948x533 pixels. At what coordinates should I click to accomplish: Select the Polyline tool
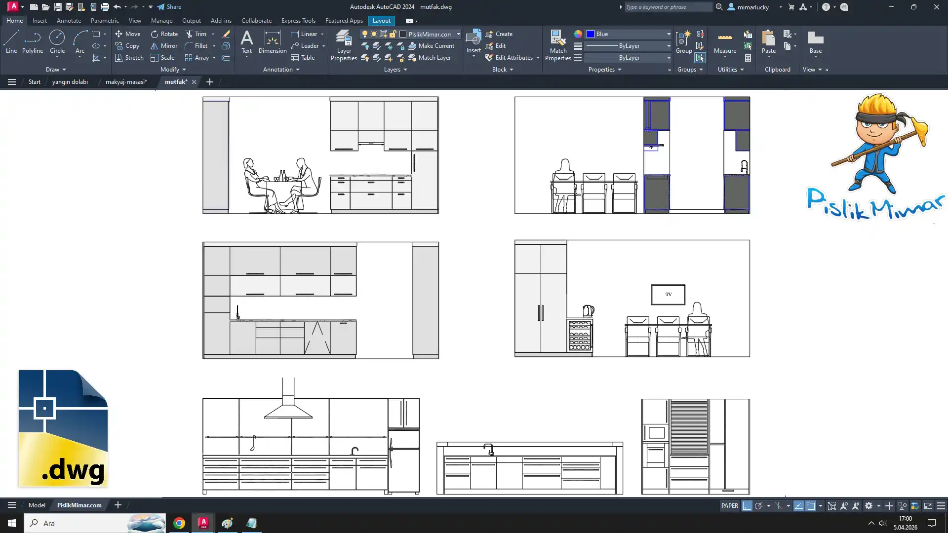coord(33,42)
